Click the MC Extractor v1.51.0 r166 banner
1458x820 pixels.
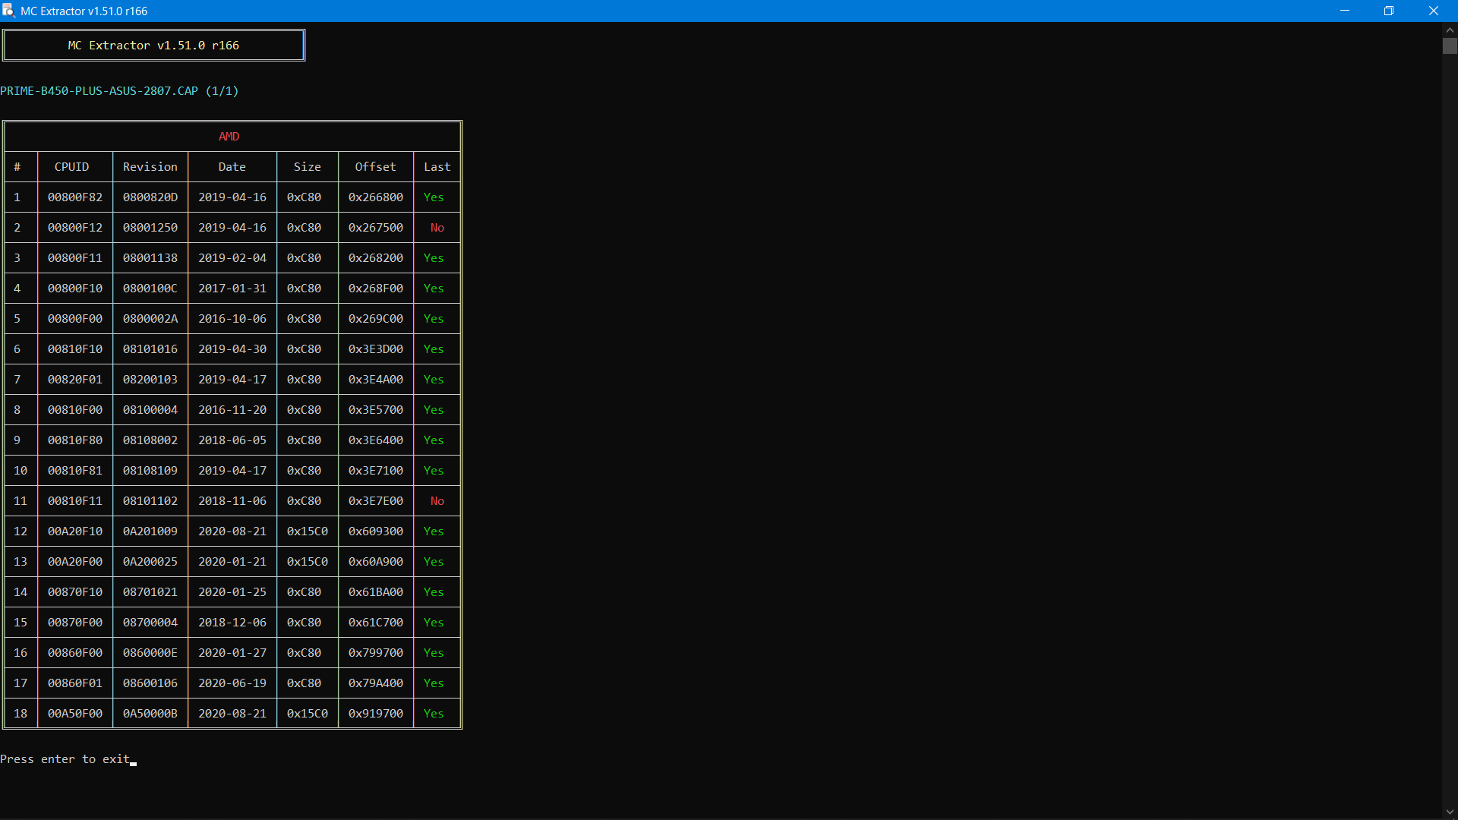153,45
